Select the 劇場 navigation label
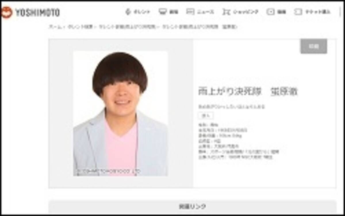Viewport: 345px width, 216px height. (174, 12)
